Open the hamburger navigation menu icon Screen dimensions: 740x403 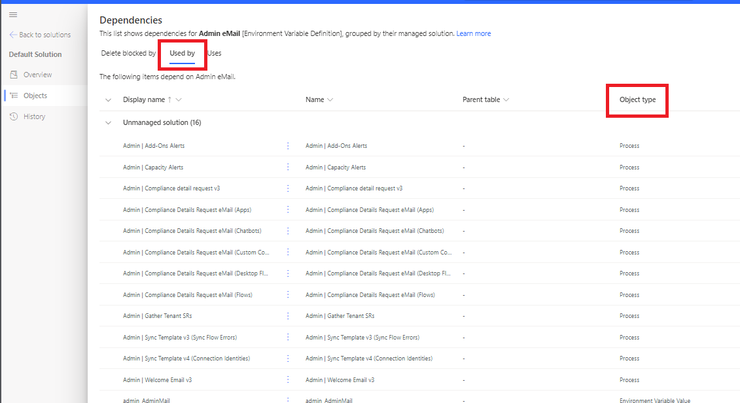pos(13,14)
